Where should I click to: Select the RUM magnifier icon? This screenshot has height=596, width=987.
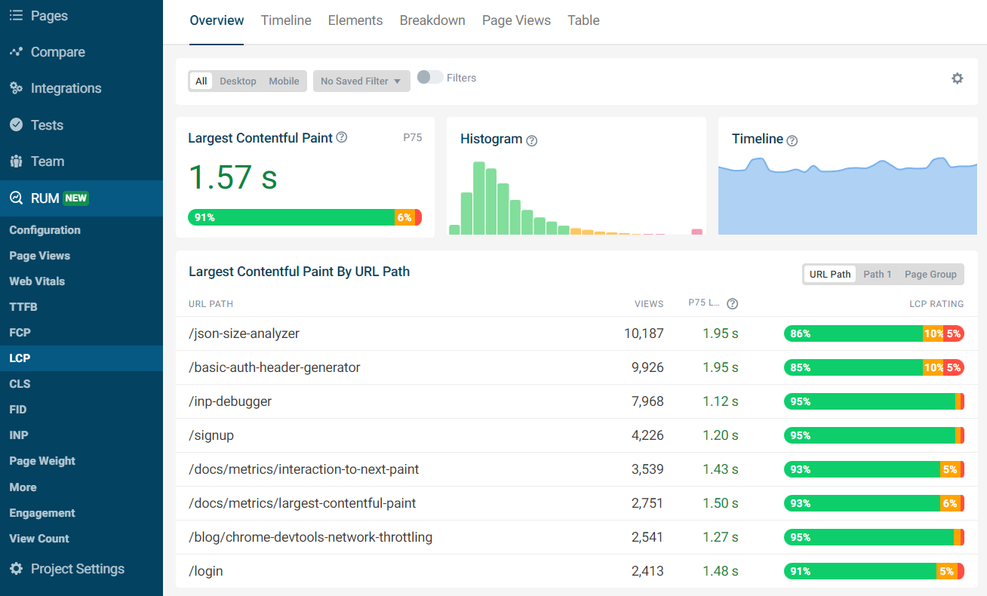[x=17, y=198]
